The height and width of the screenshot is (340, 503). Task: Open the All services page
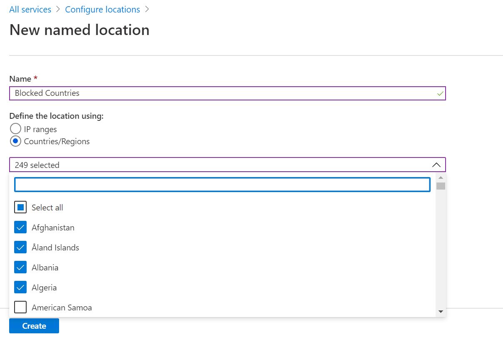(30, 9)
